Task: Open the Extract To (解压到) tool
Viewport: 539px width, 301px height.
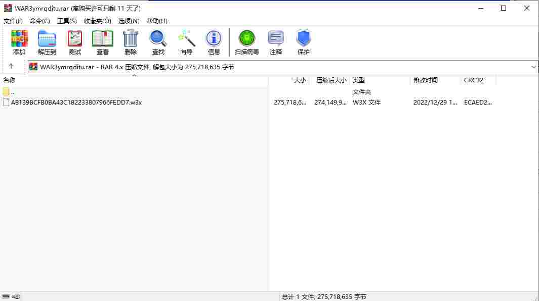Action: tap(47, 42)
